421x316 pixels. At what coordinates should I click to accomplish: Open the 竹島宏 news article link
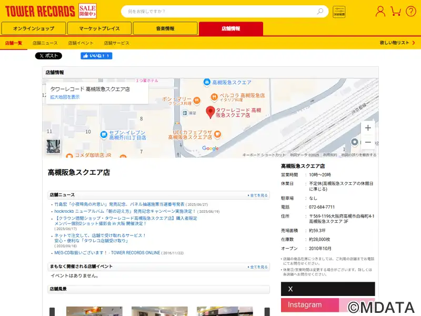coord(119,204)
